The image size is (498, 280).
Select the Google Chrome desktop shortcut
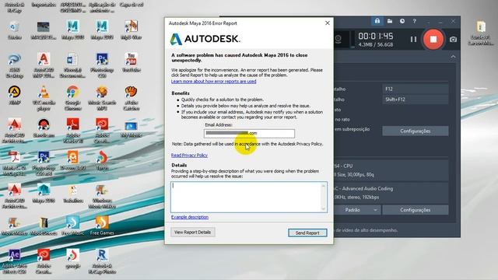(72, 99)
